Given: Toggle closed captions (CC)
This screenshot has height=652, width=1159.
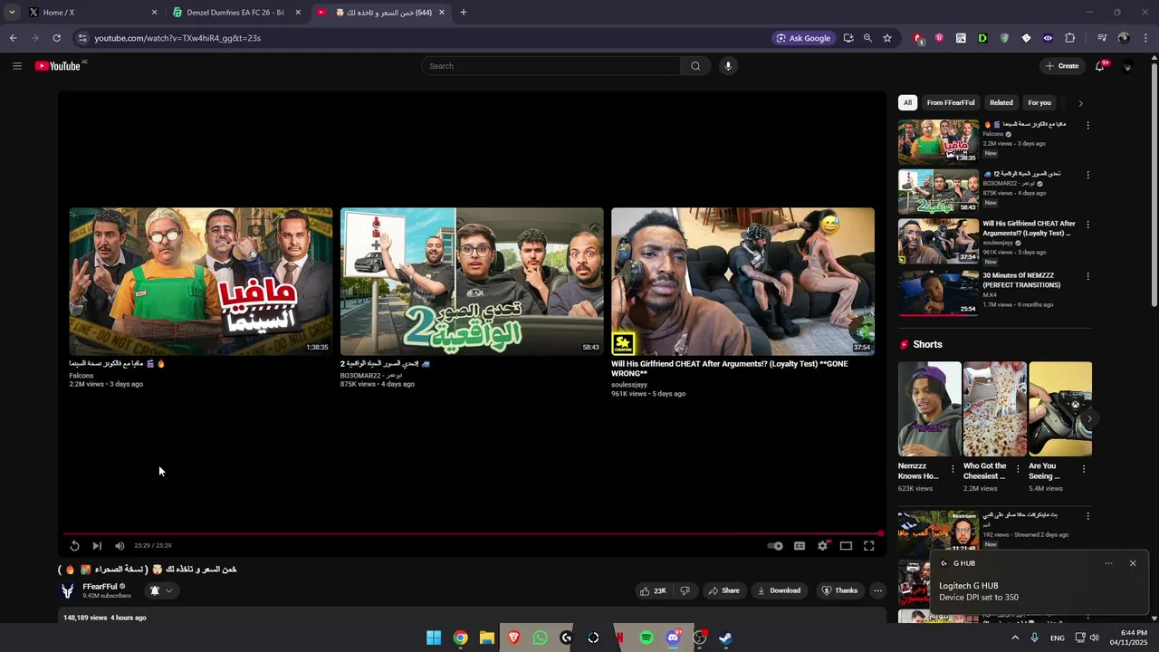Looking at the screenshot, I should coord(800,546).
